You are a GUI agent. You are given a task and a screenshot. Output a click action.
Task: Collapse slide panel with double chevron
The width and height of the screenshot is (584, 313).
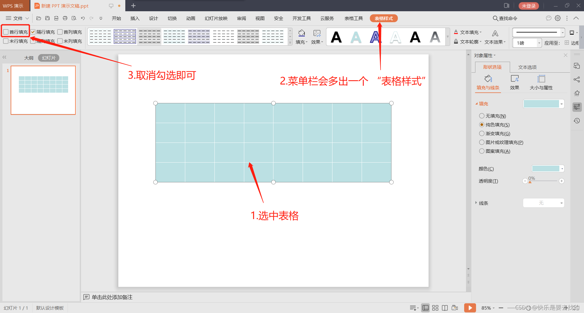4,57
